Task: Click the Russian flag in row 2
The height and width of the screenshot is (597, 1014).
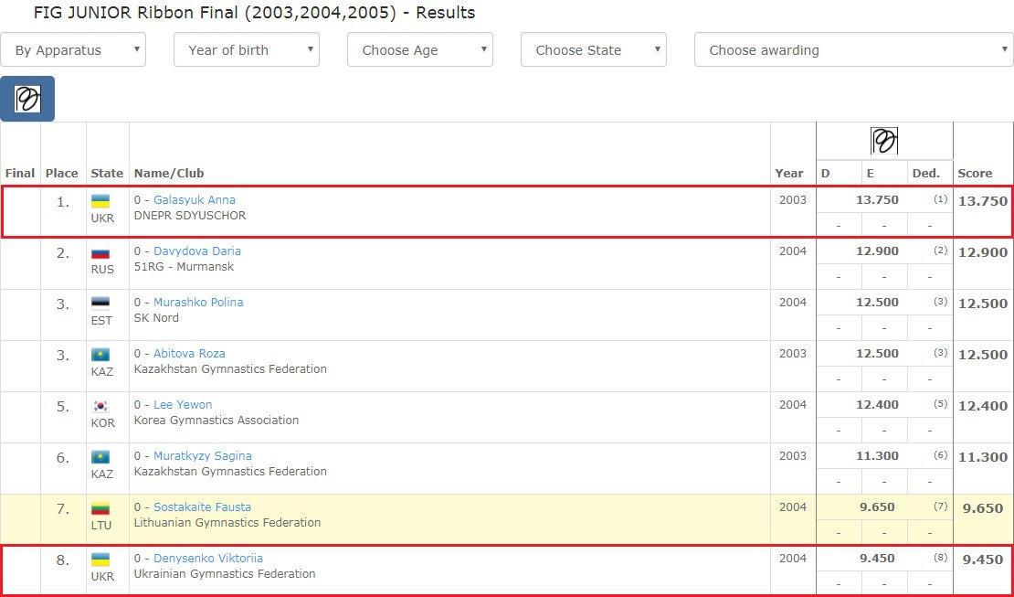Action: click(x=100, y=252)
